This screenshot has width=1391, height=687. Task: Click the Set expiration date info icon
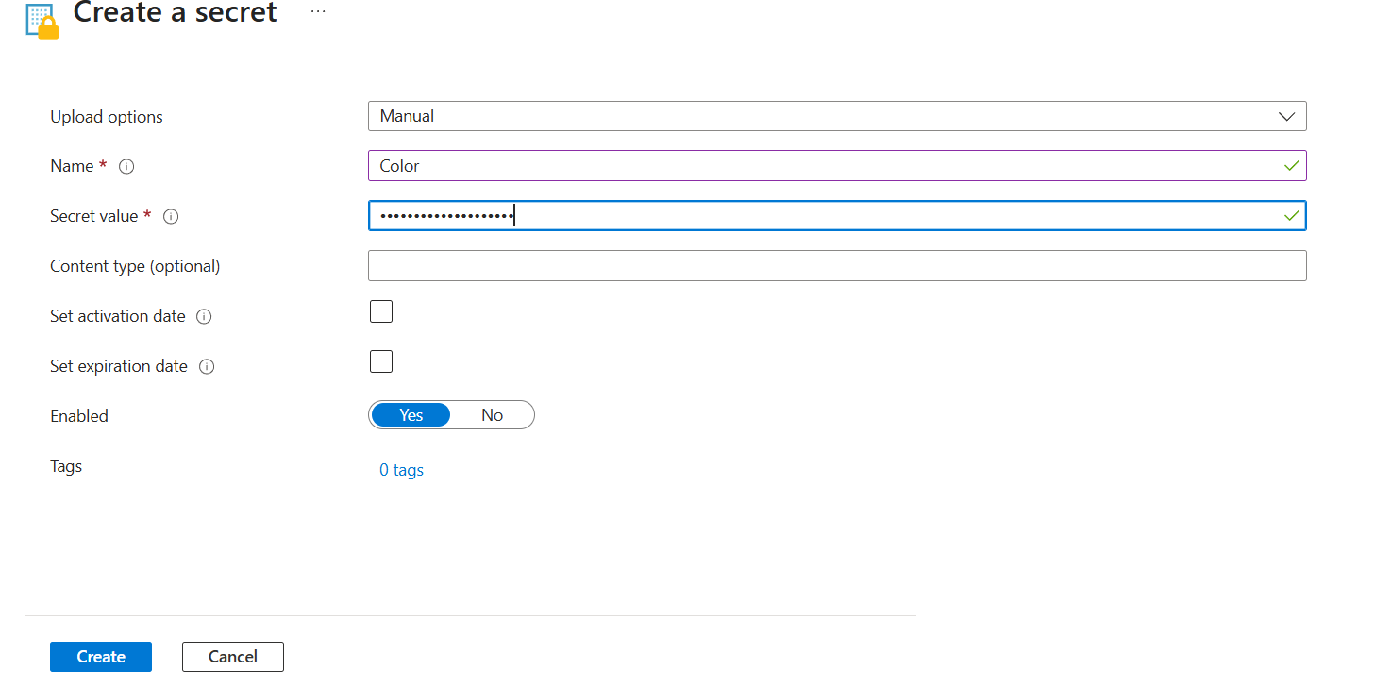pos(207,367)
